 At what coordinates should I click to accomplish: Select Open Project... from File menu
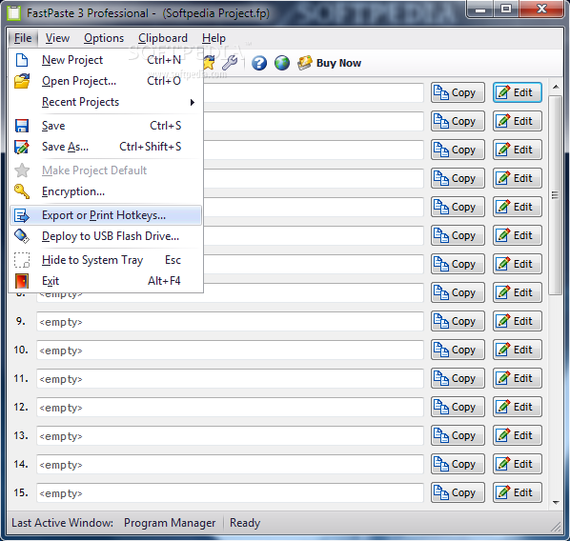point(106,81)
